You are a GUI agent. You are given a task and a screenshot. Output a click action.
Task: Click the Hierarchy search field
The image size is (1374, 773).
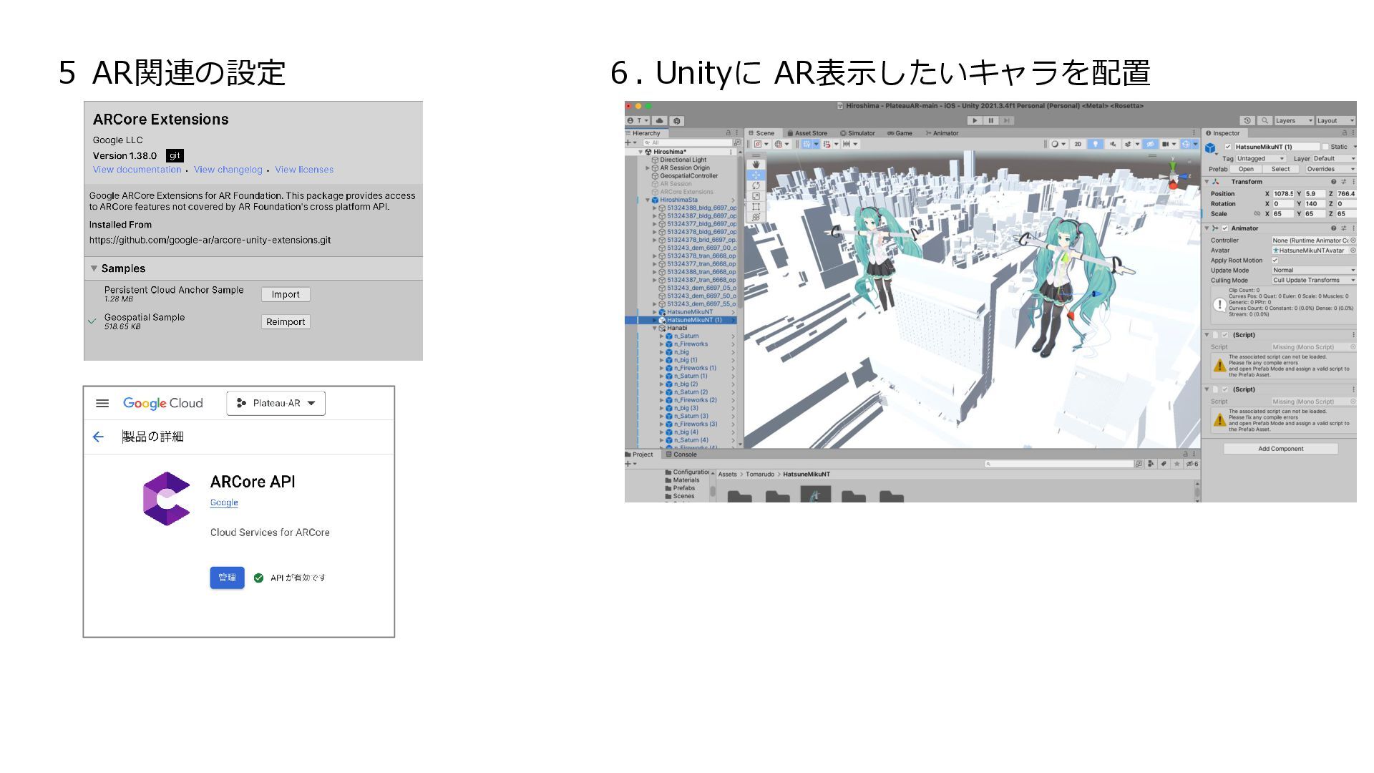(688, 143)
